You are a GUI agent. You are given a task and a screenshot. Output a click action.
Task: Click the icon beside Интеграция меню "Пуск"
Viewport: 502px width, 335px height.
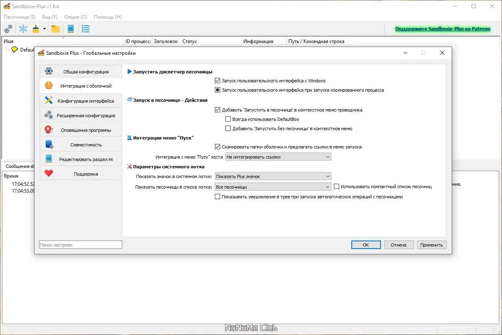coord(130,137)
